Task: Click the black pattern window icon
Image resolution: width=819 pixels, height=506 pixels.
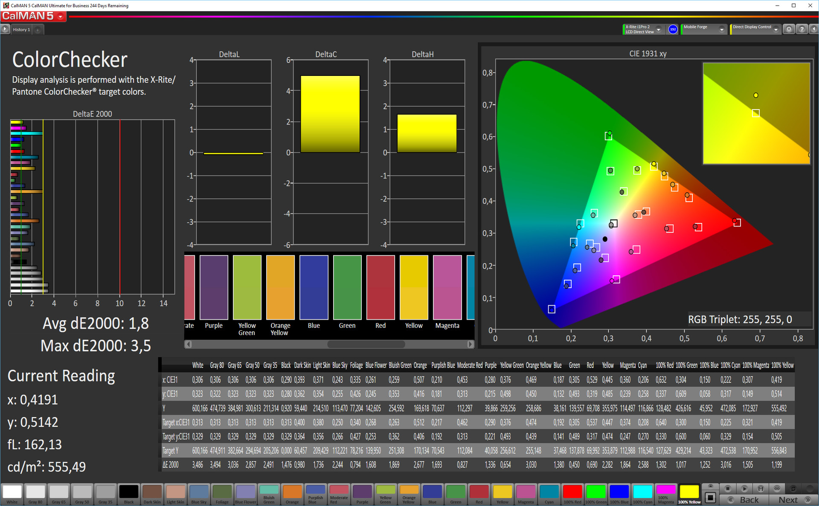Action: coord(710,497)
